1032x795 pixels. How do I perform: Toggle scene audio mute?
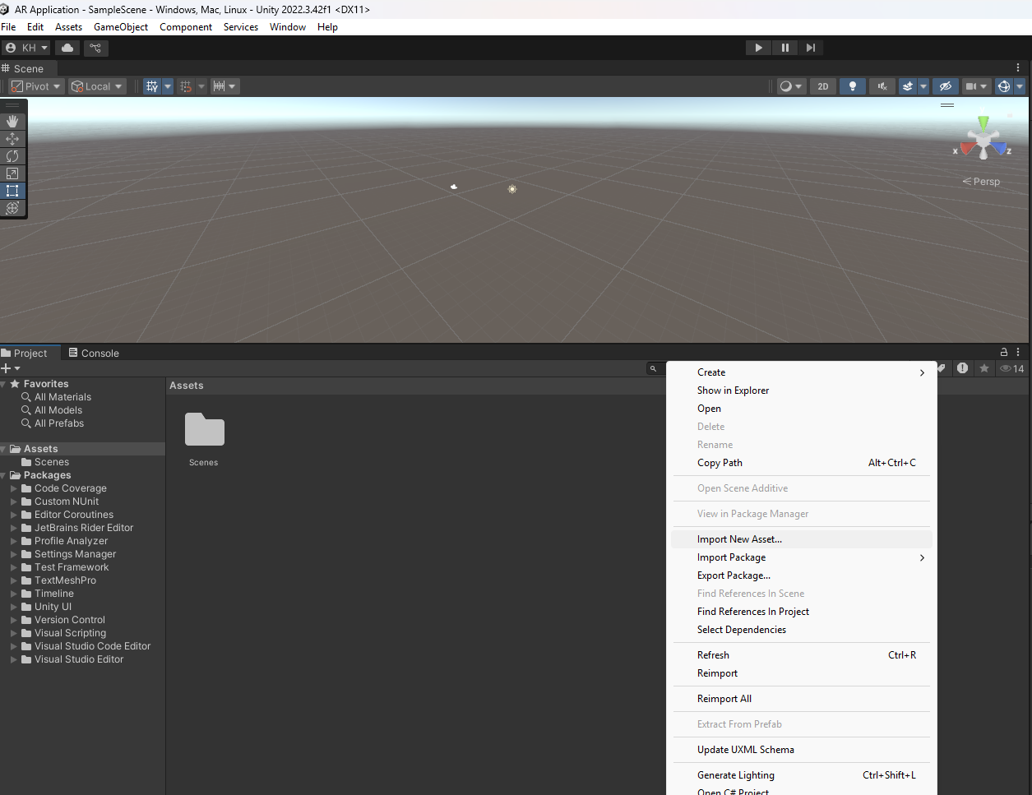882,86
